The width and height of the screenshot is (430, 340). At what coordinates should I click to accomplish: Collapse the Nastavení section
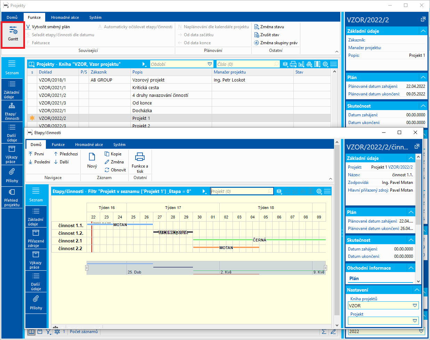(x=417, y=290)
